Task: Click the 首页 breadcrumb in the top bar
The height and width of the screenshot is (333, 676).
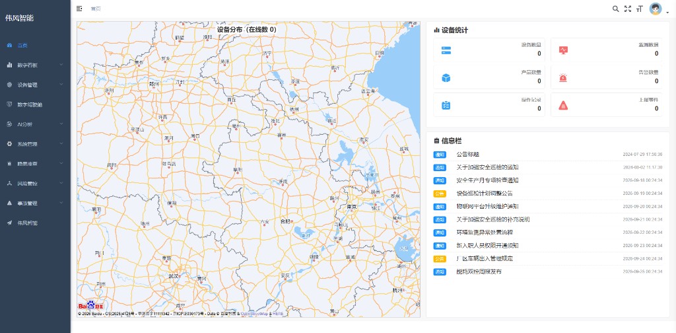Action: pyautogui.click(x=96, y=9)
